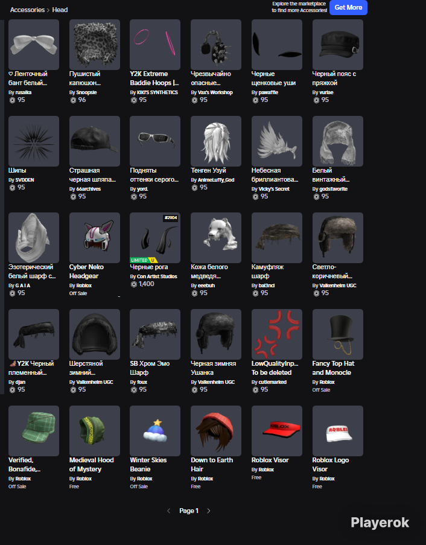Screen dimensions: 426x545
Task: Click the Get More button
Action: [348, 7]
